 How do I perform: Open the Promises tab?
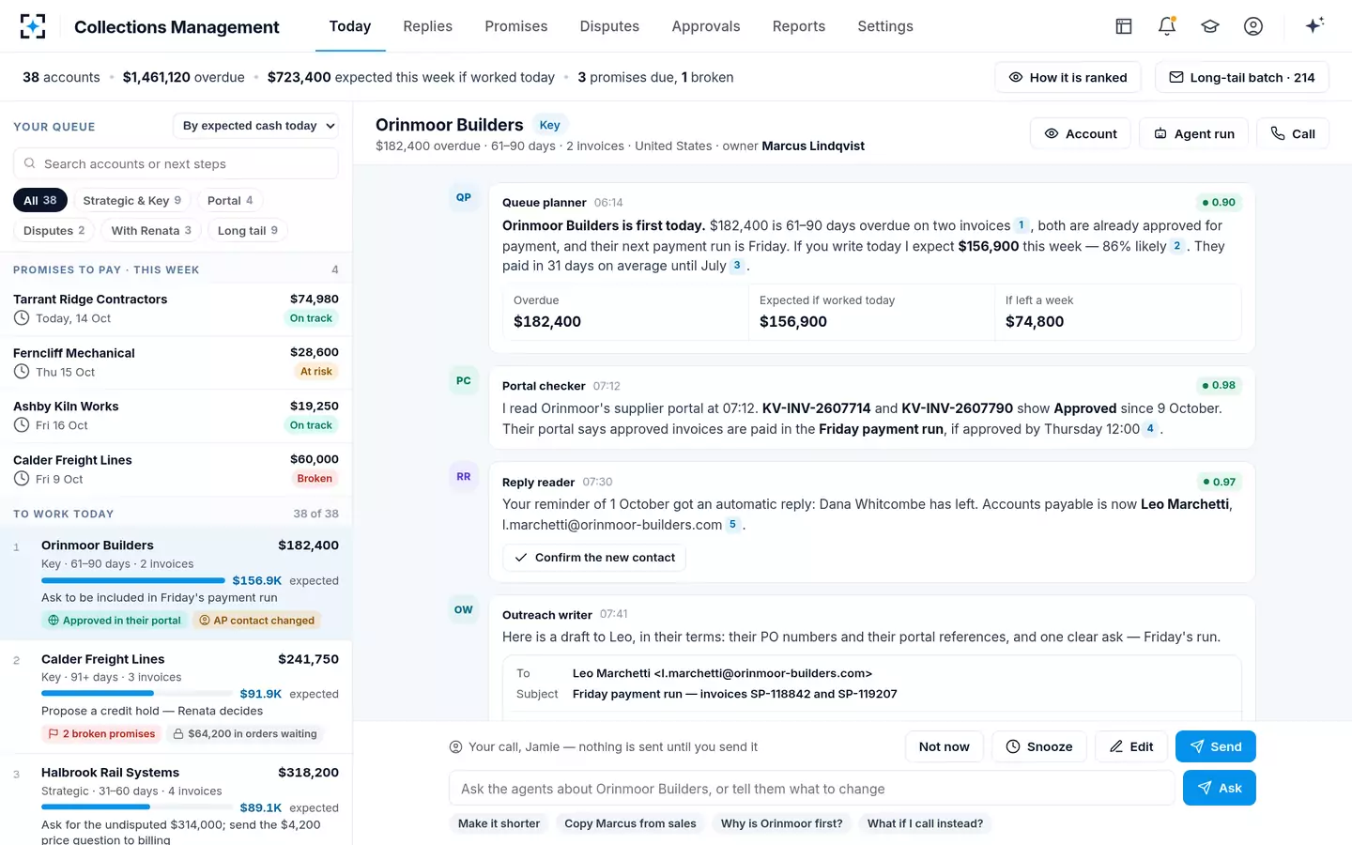tap(516, 26)
